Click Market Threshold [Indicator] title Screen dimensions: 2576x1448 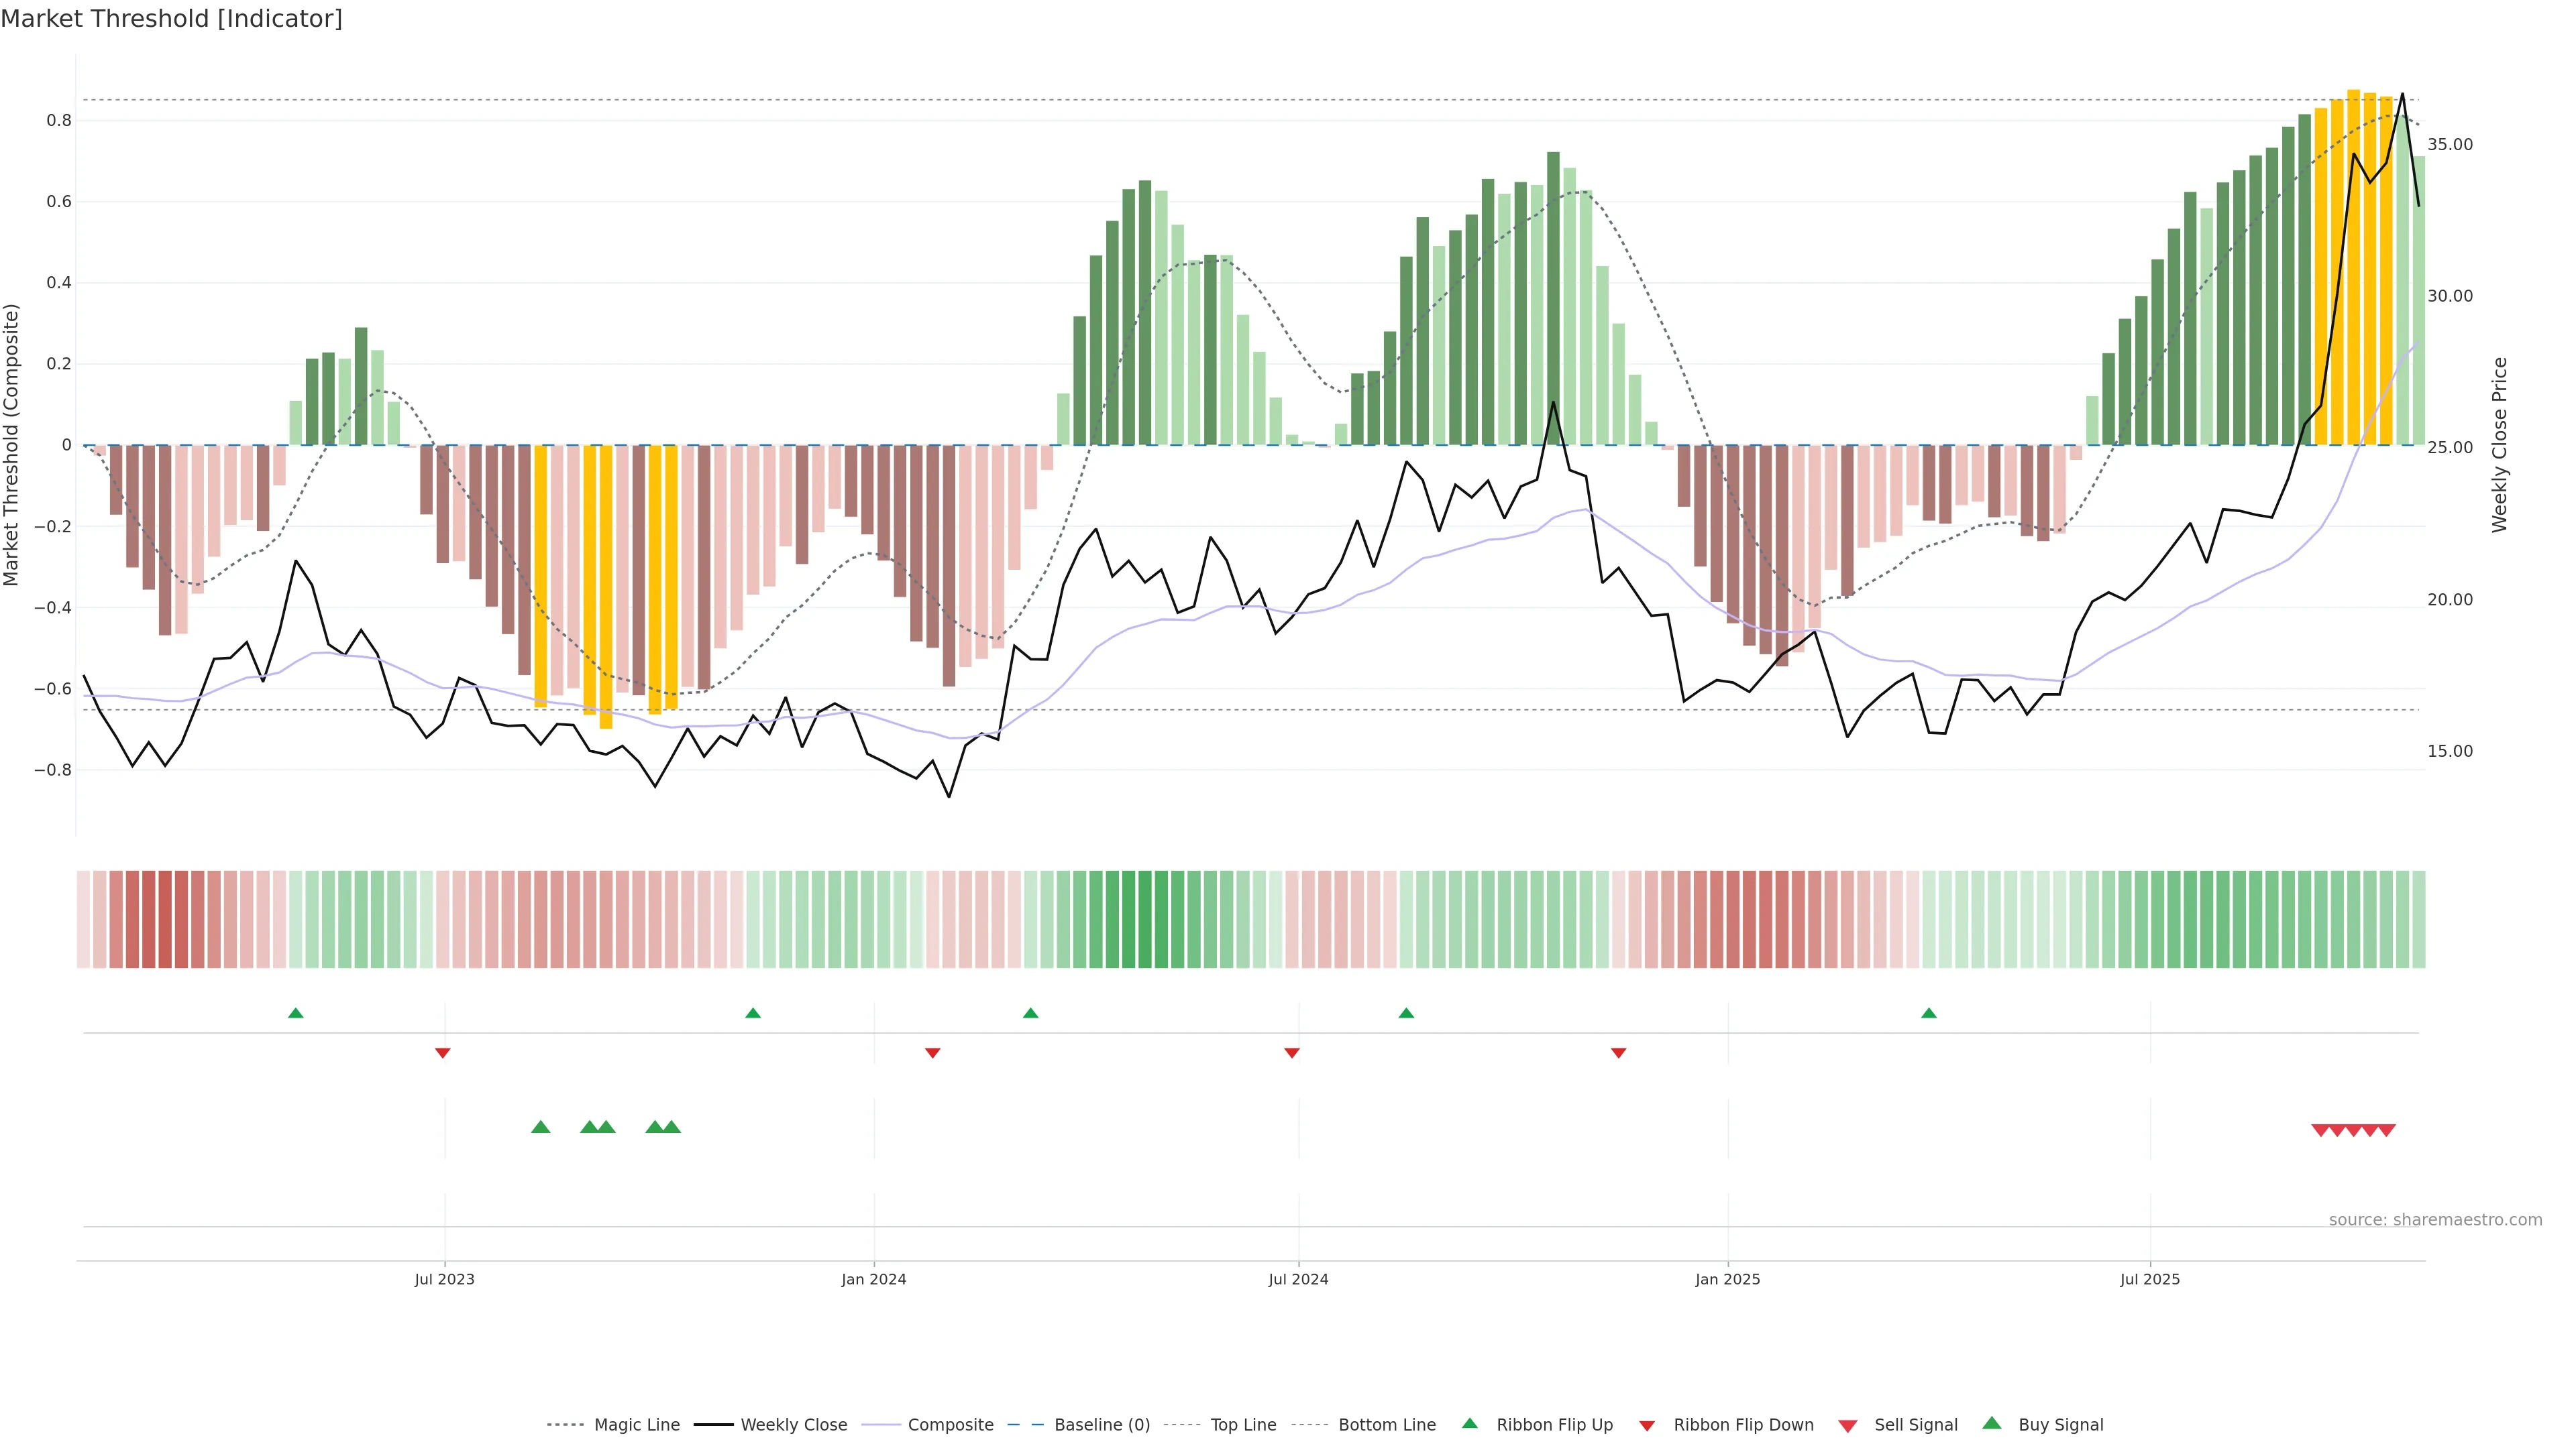(x=171, y=19)
